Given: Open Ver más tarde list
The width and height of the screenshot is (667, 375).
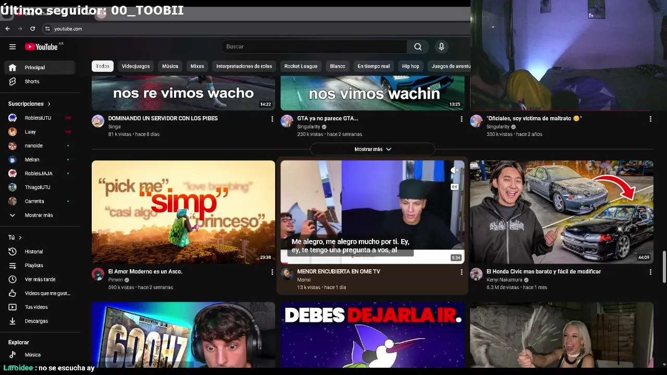Looking at the screenshot, I should (40, 279).
